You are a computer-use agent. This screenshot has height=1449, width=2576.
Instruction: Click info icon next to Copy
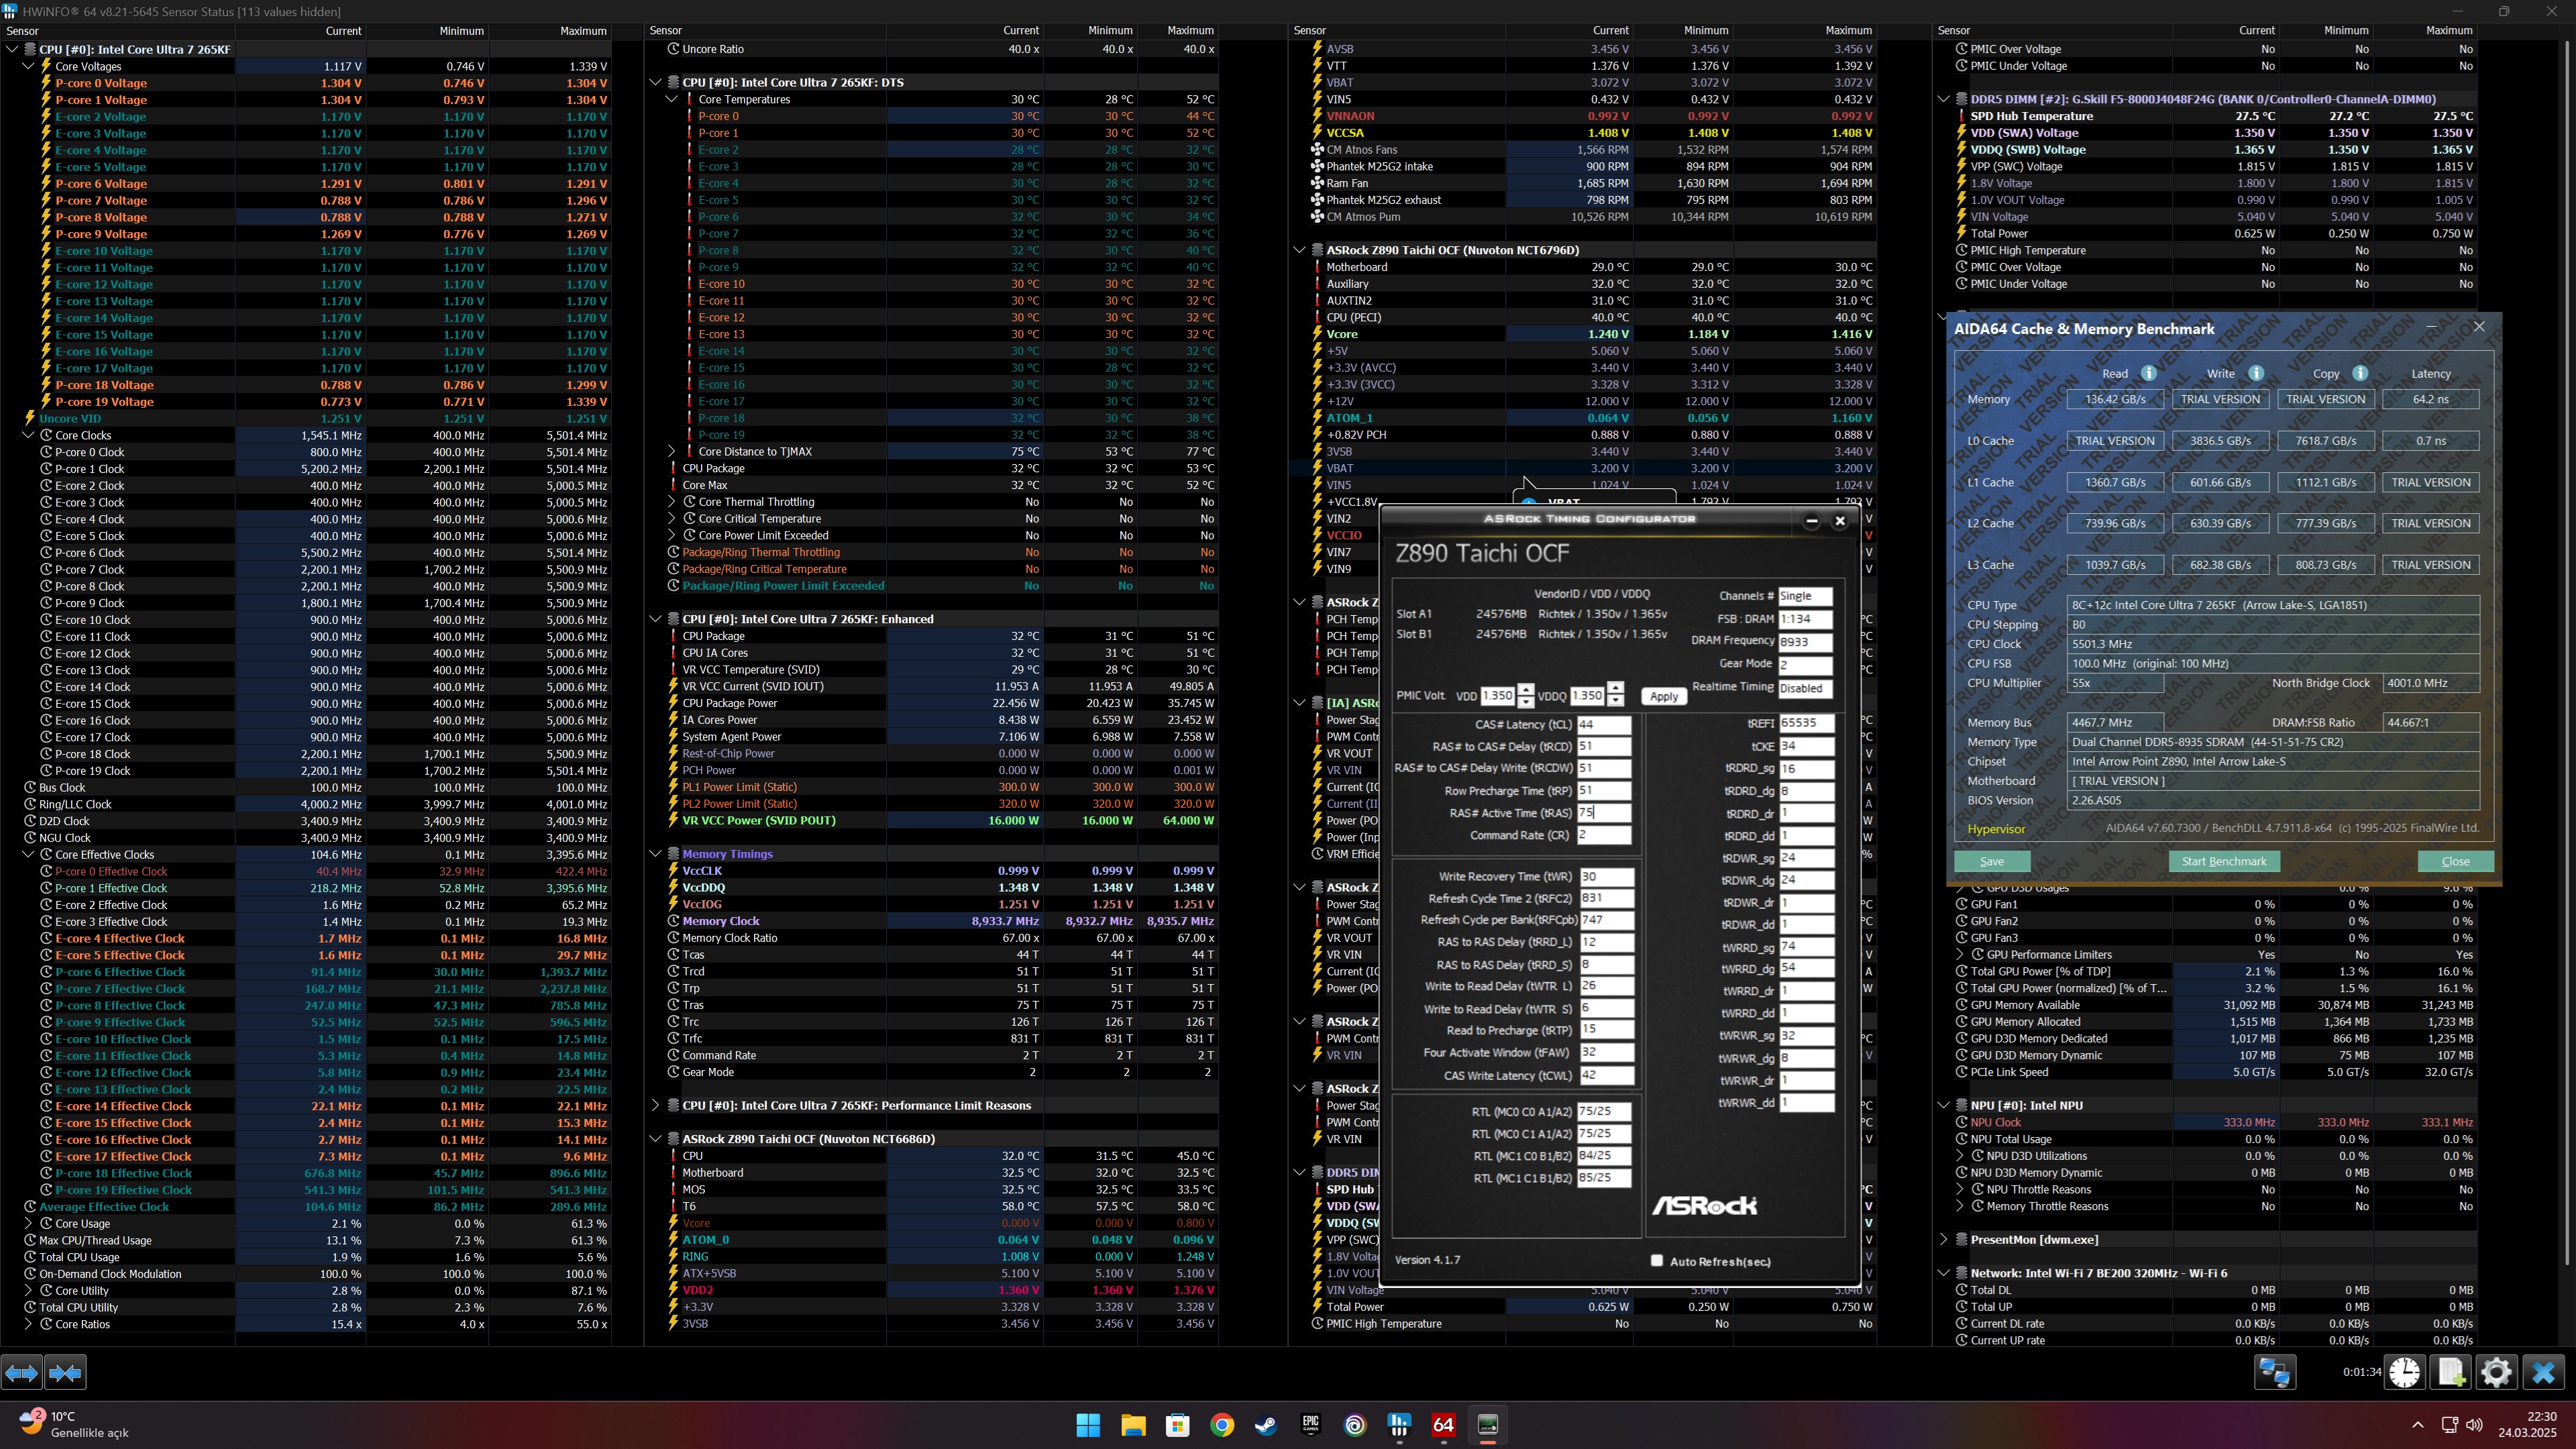[2360, 373]
